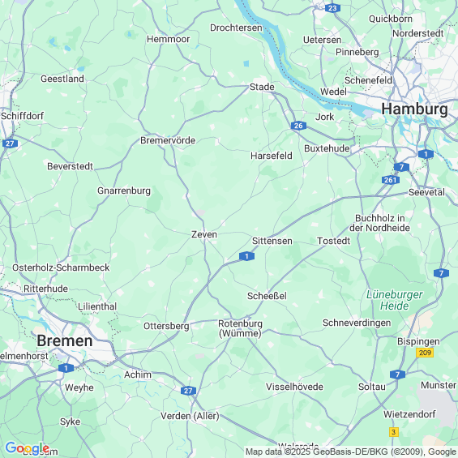Screen dimensions: 458x458
Task: Click the Bremervörde town label
Action: click(168, 140)
